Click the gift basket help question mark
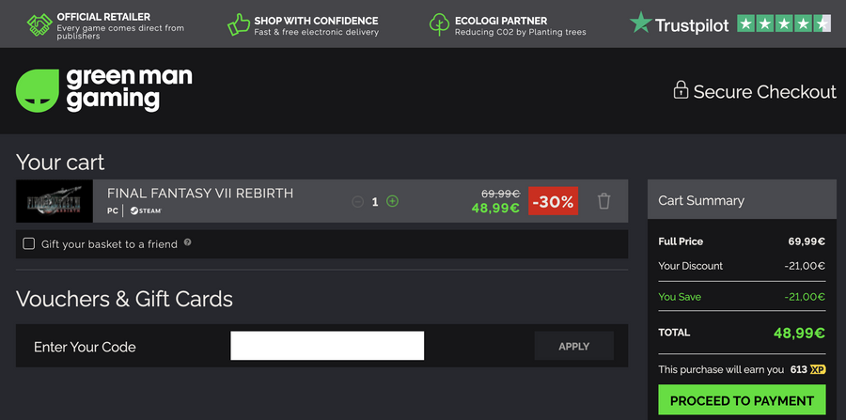 pos(188,242)
